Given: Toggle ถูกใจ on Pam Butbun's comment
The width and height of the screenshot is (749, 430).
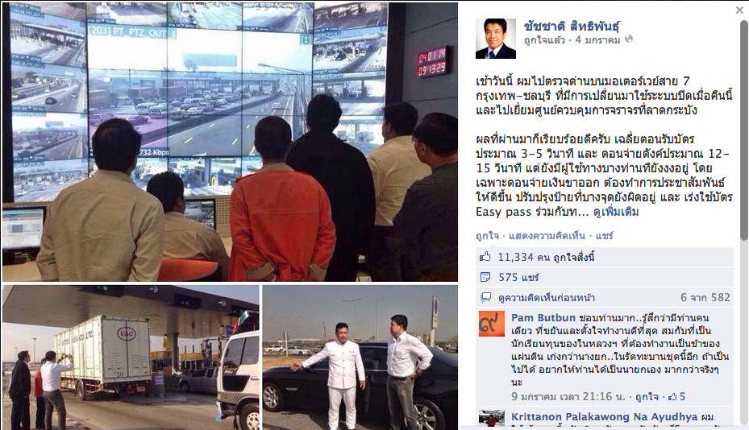Looking at the screenshot, I should pyautogui.click(x=647, y=397).
